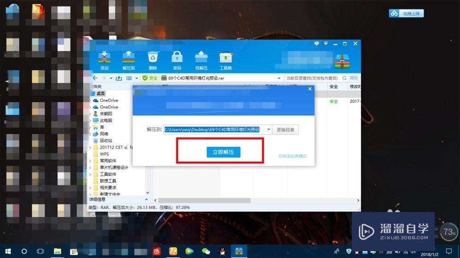The image size is (460, 258).
Task: Open File Explorer from the taskbar
Action: [57, 251]
